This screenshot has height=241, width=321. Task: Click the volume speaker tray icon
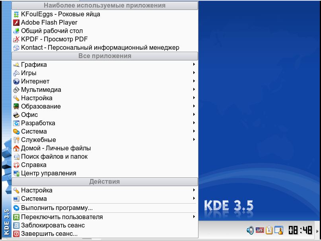click(250, 230)
